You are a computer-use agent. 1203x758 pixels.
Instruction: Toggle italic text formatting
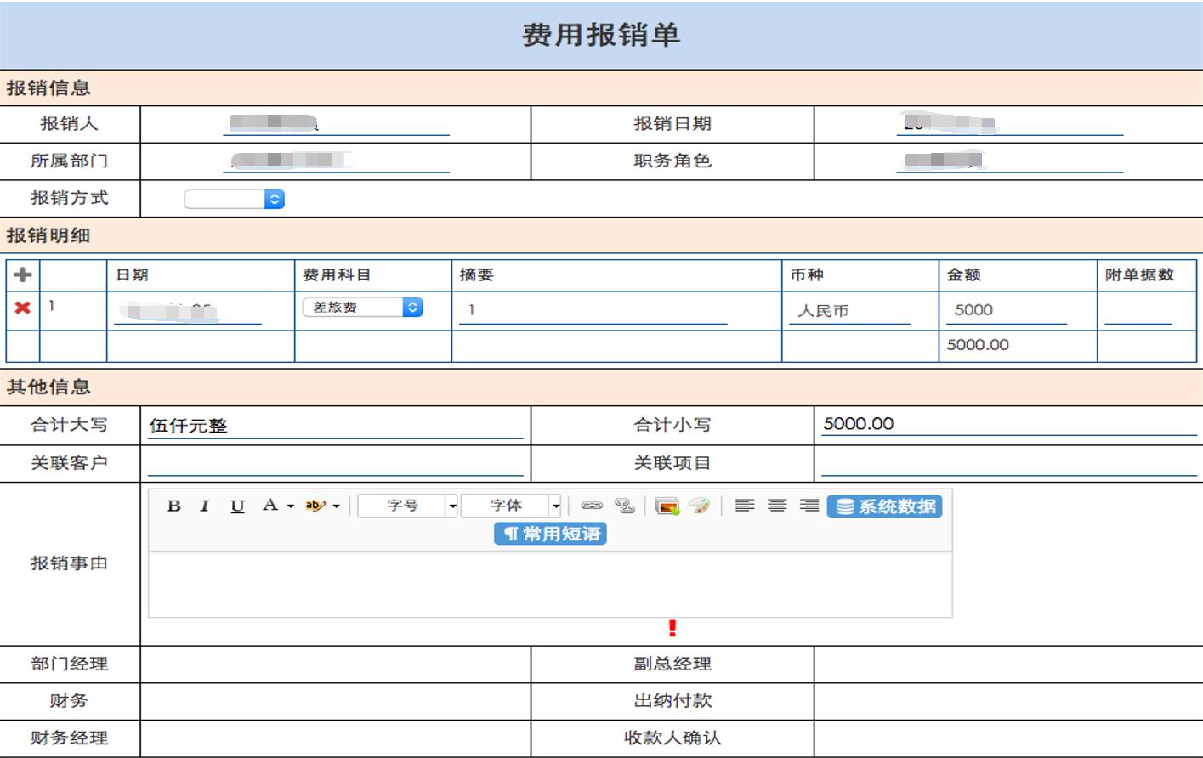(x=204, y=506)
